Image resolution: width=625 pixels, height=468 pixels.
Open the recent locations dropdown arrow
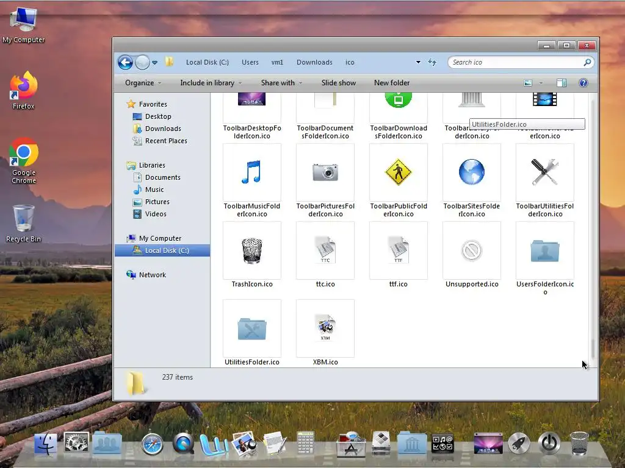coord(154,63)
